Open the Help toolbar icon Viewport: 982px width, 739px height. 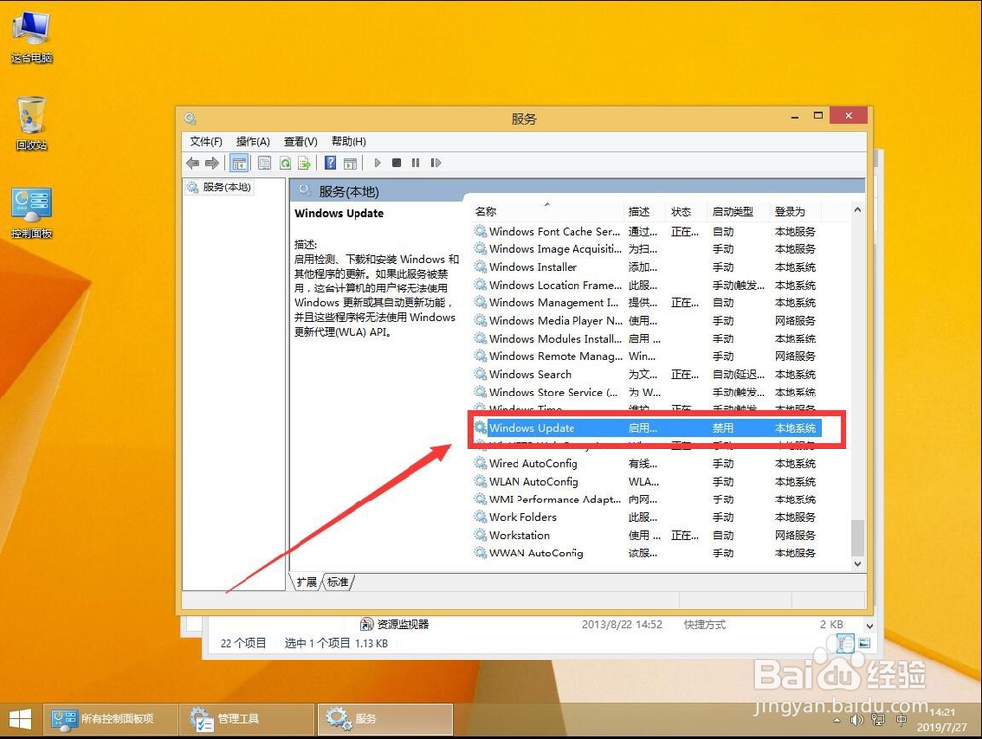point(330,163)
